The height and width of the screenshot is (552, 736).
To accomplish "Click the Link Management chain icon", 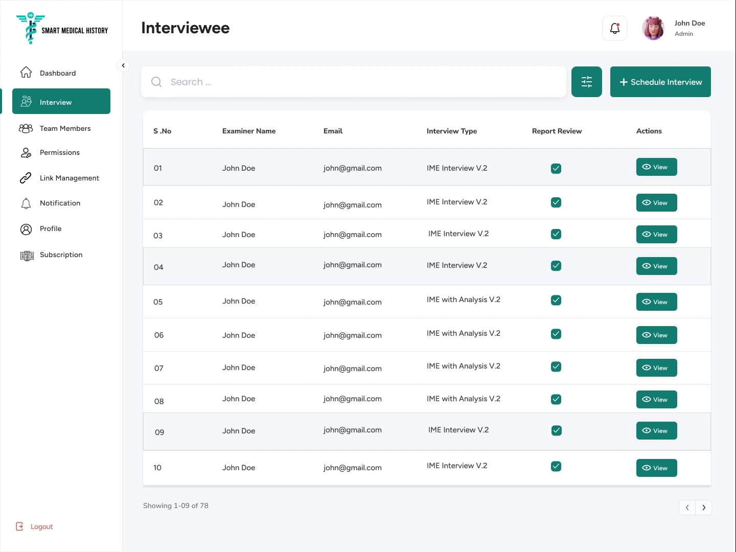I will point(26,178).
